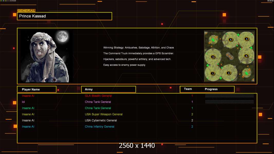Screen dimensions: 274x154
Task: Click the green China Tank General army entry
Action: point(98,108)
